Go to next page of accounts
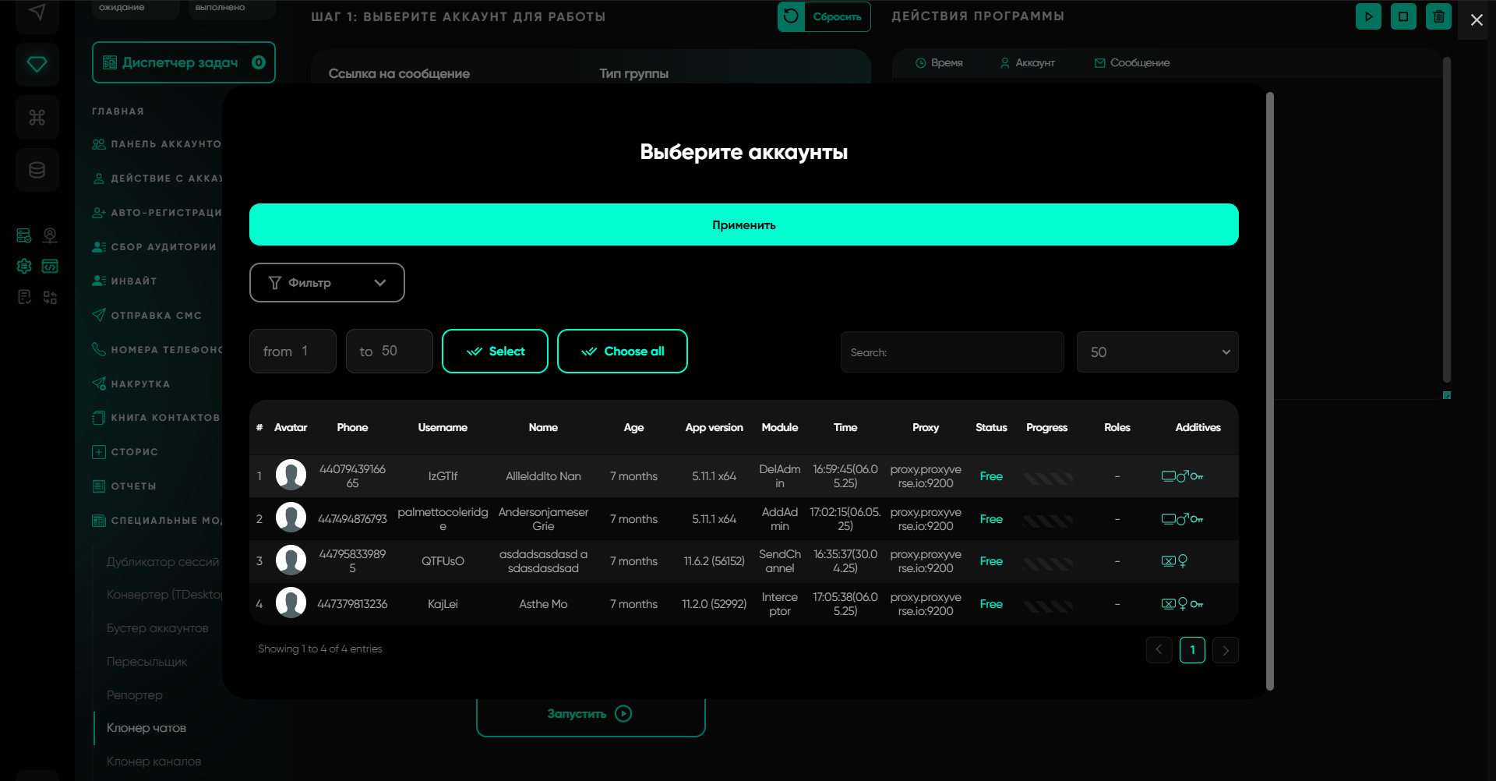 [x=1226, y=650]
